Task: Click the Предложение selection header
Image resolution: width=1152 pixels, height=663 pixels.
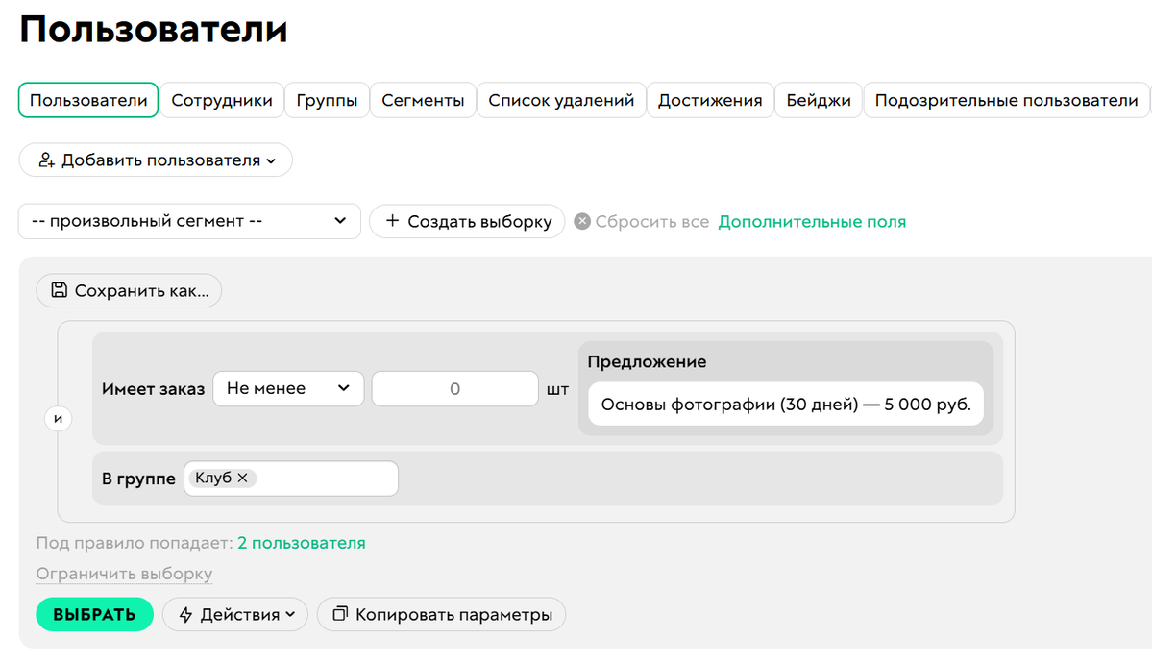Action: pyautogui.click(x=646, y=361)
